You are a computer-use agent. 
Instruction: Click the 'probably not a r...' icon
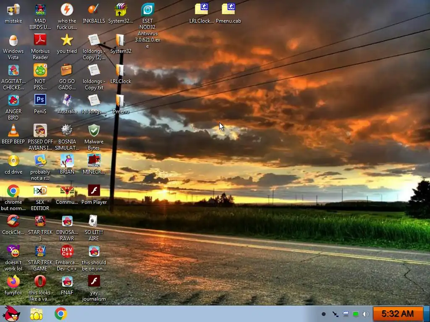tap(40, 161)
